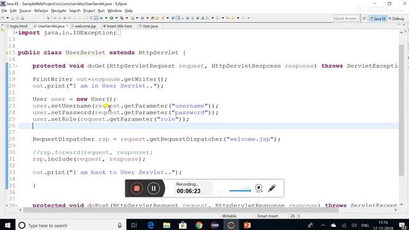
Task: Click the scroll right arrow of horizontal scrollbar
Action: pyautogui.click(x=396, y=210)
